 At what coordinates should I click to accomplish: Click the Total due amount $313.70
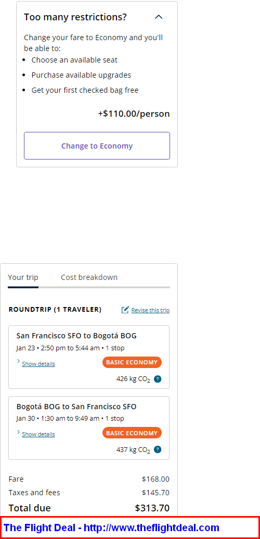(152, 508)
